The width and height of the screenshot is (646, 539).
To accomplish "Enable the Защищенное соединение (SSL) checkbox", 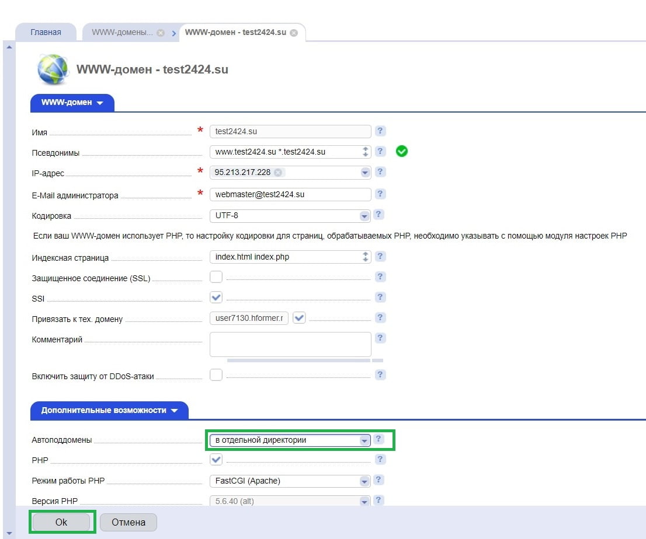I will pyautogui.click(x=216, y=277).
